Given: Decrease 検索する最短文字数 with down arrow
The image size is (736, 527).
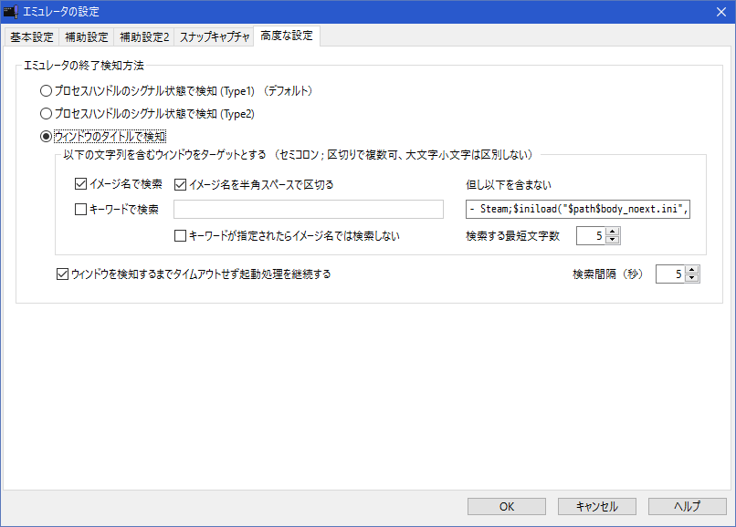Looking at the screenshot, I should click(613, 240).
